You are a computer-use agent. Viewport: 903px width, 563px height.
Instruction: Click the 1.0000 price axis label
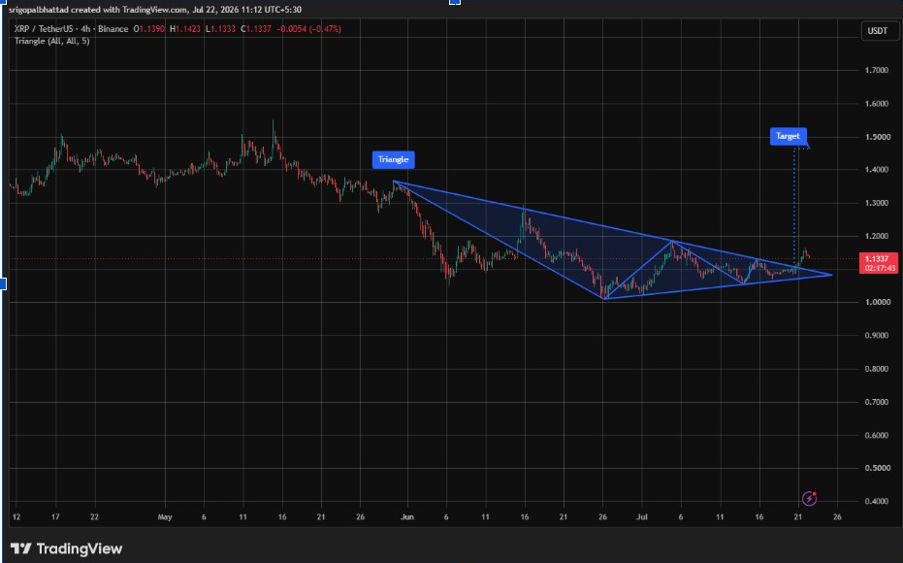tap(877, 302)
